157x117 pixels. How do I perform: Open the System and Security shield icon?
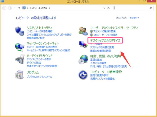pyautogui.click(x=20, y=31)
